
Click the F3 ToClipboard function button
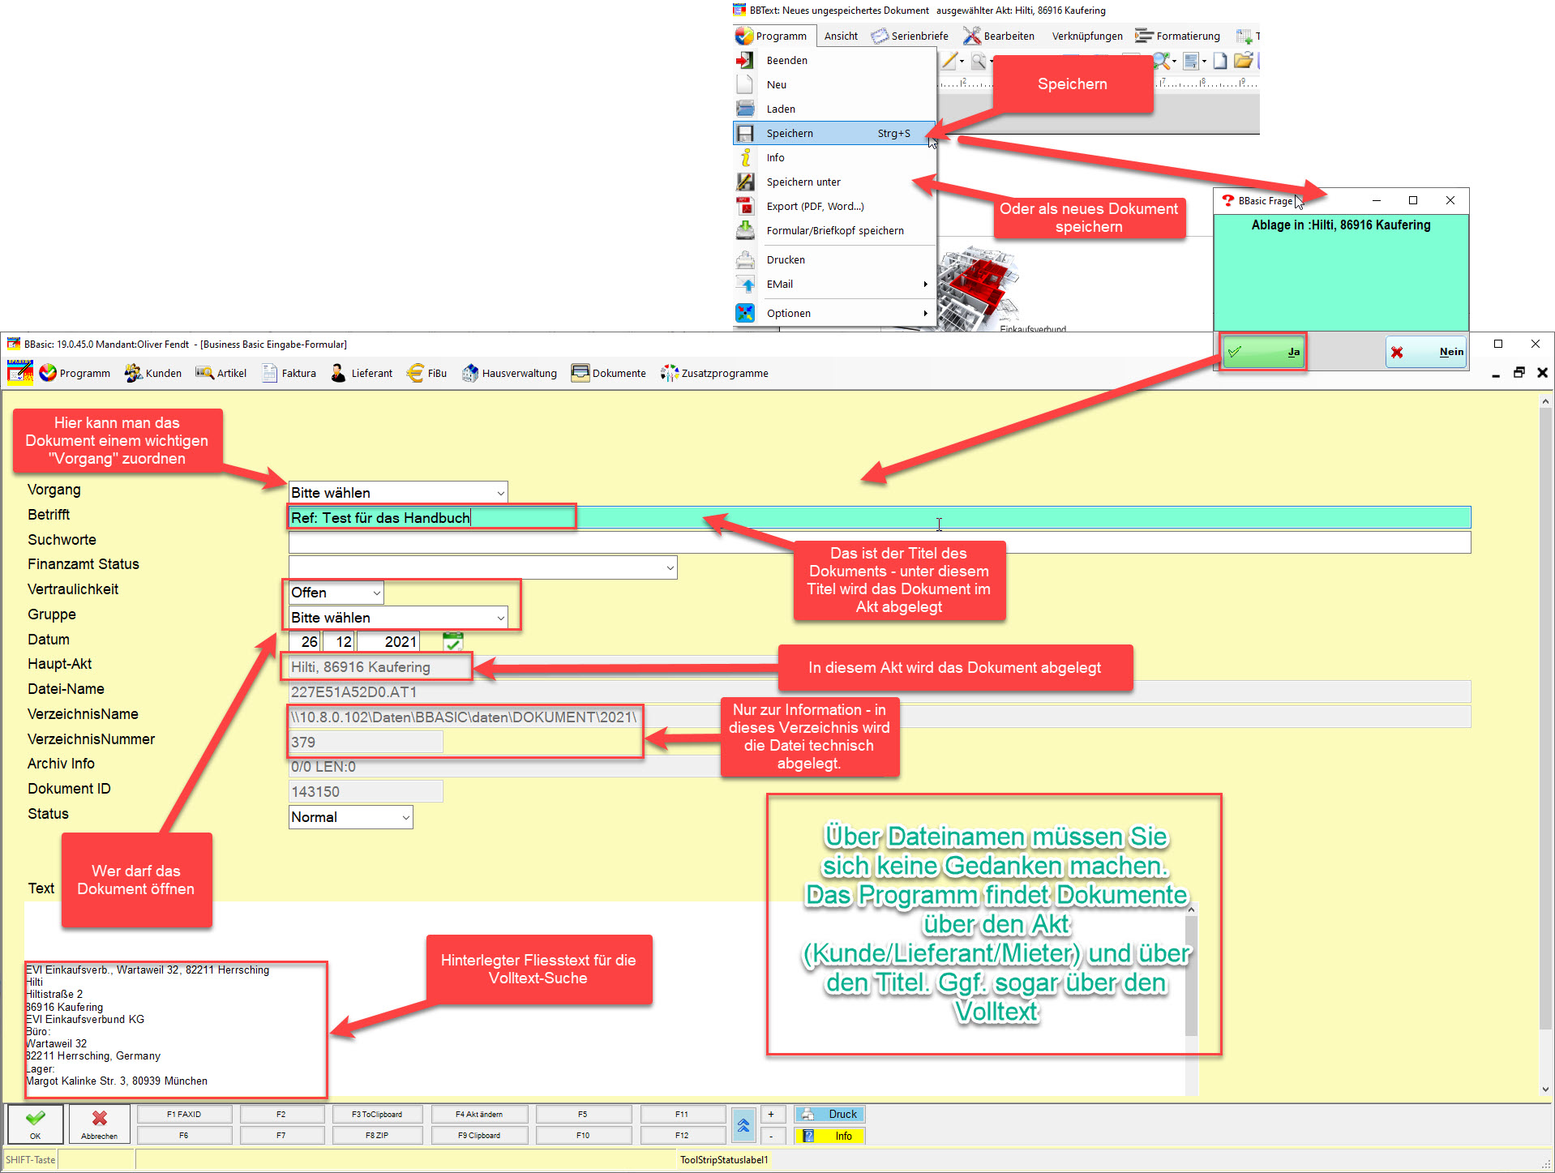point(377,1115)
